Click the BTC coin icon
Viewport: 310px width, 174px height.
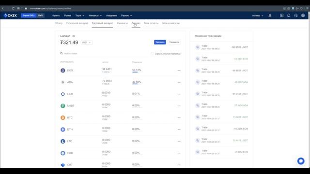click(x=62, y=118)
